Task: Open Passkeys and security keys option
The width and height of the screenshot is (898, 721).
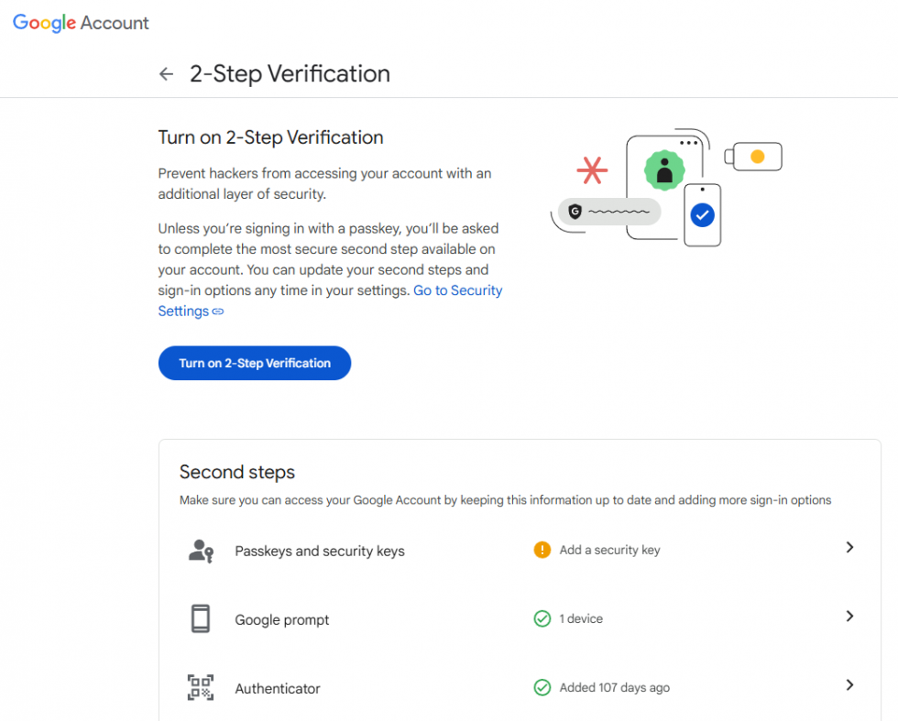Action: [319, 552]
